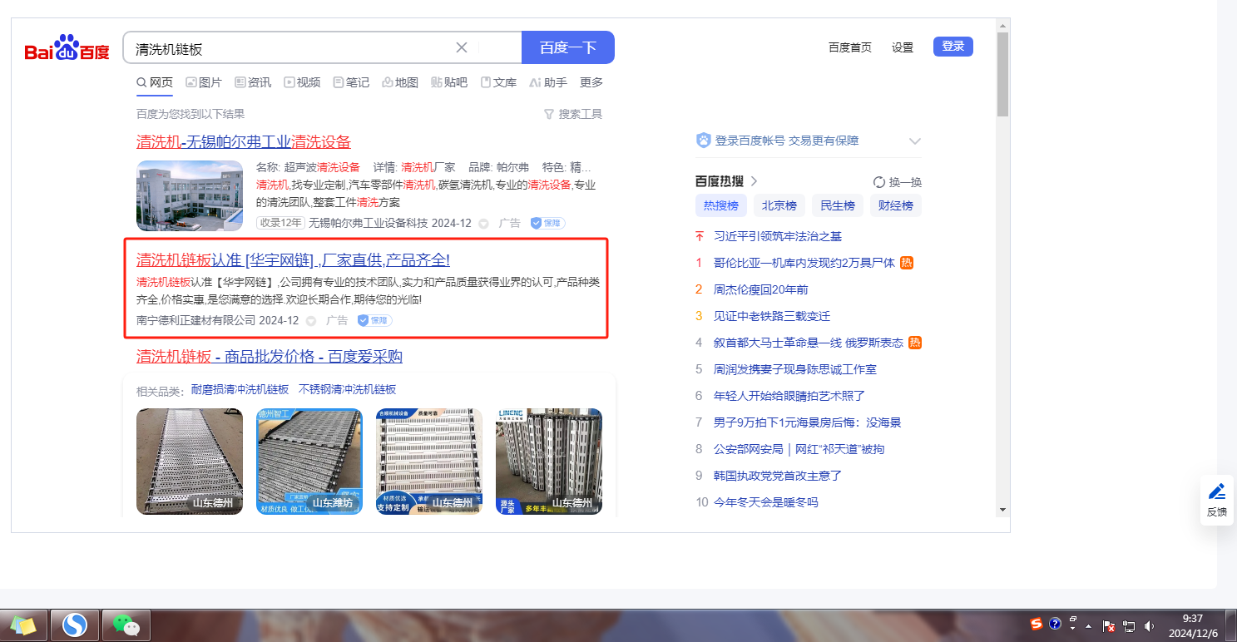Click the blue question mark tray icon
The width and height of the screenshot is (1237, 642).
tap(1055, 624)
